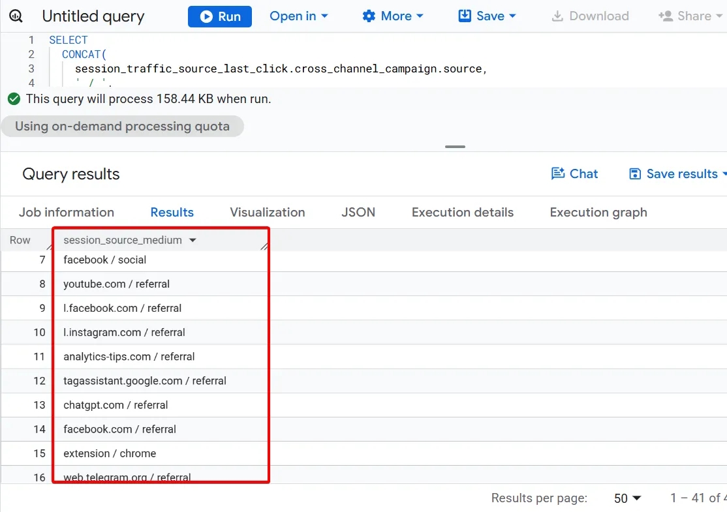Screen dimensions: 727x512
Task: Switch to the Execution graph tab
Action: coord(598,212)
